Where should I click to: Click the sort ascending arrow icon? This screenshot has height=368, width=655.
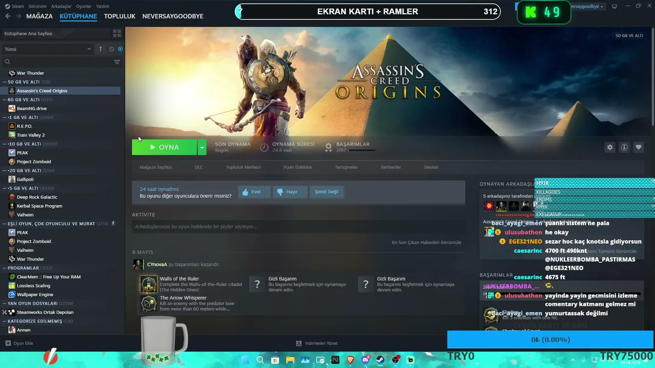101,49
